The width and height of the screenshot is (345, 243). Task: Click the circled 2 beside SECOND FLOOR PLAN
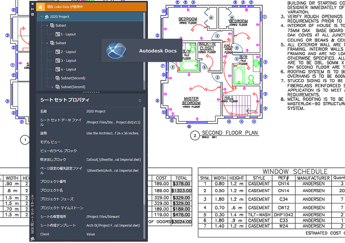click(195, 135)
